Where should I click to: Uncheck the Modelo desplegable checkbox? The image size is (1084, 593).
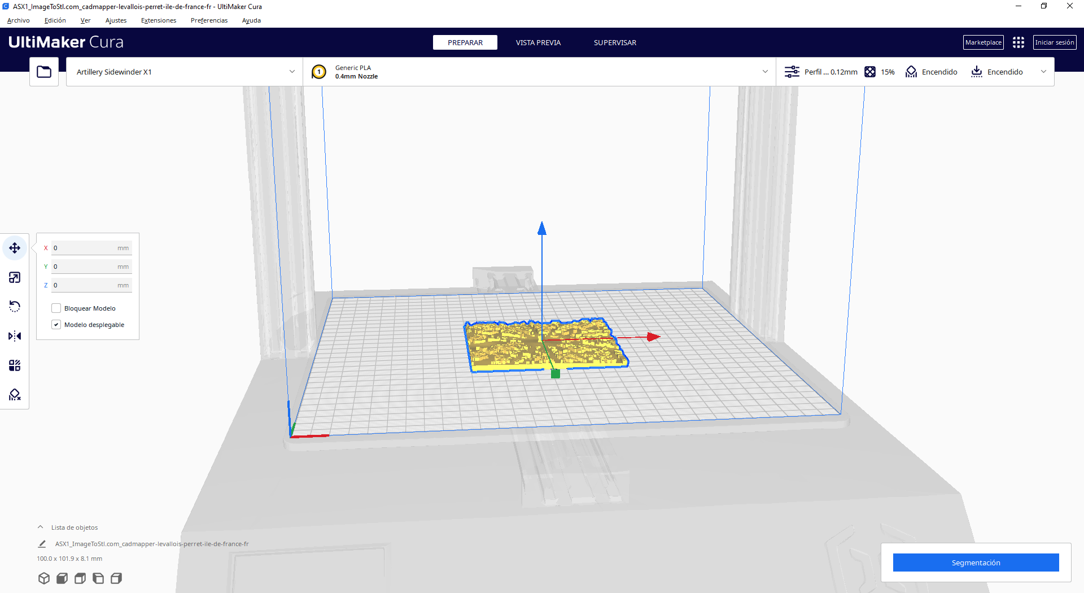pos(56,325)
